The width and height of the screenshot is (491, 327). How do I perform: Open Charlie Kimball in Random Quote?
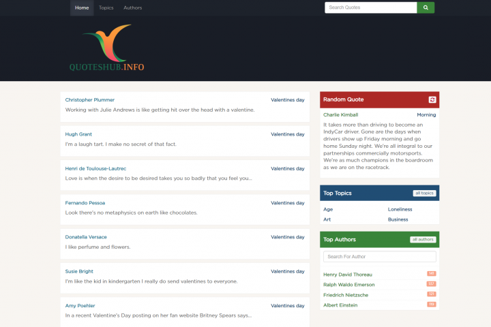coord(341,115)
